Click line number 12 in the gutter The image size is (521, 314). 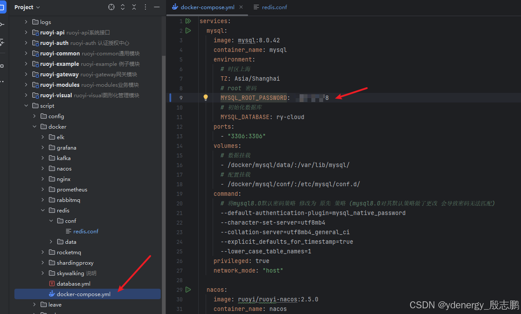coord(179,126)
